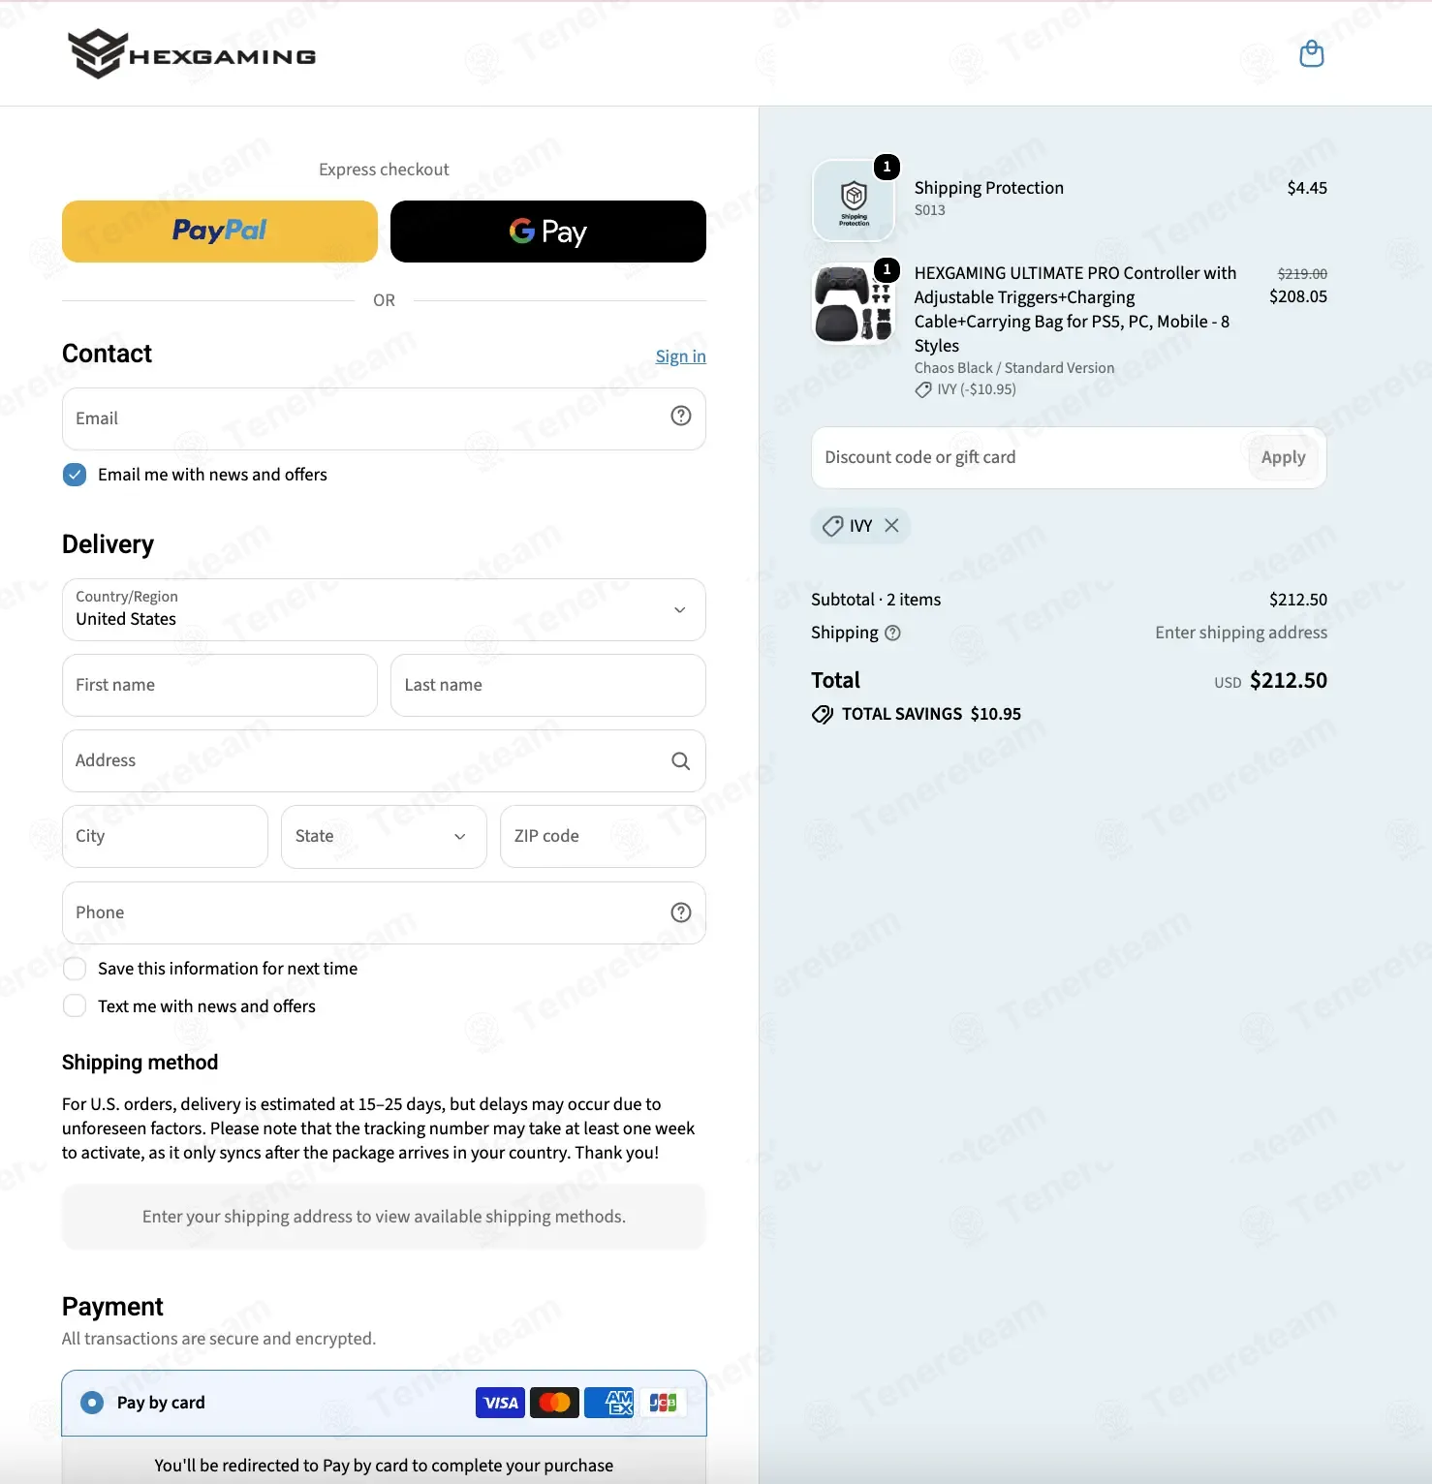
Task: Click the total savings tag icon
Action: [x=823, y=715]
